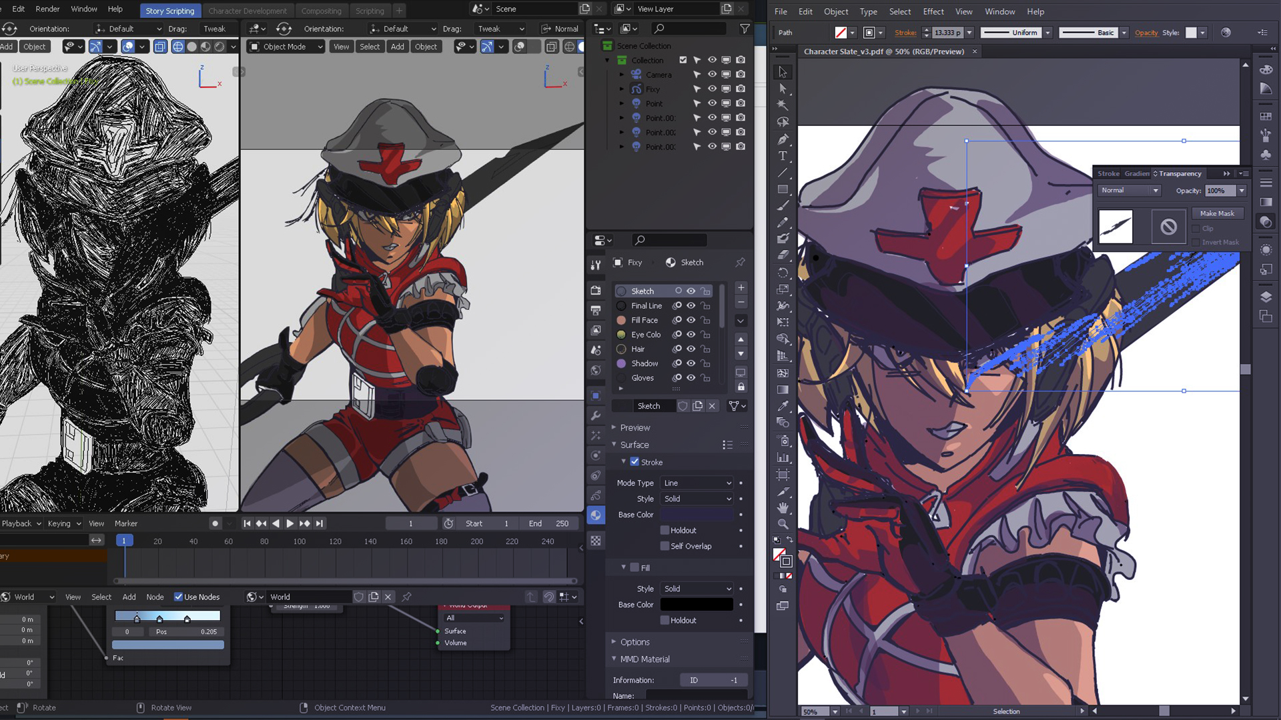Click the Character Development workspace tab
Screen dimensions: 1281x720
(x=248, y=10)
